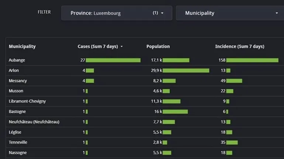
Task: Select Neufchâteau (Neufchâteau) entry
Action: (x=34, y=122)
